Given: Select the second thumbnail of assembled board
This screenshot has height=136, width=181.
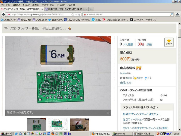Looking at the screenshot, I should click(58, 124).
